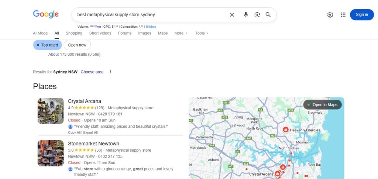The height and width of the screenshot is (179, 378).
Task: Click the Stonemarket Newtown store thumbnail
Action: (51, 153)
